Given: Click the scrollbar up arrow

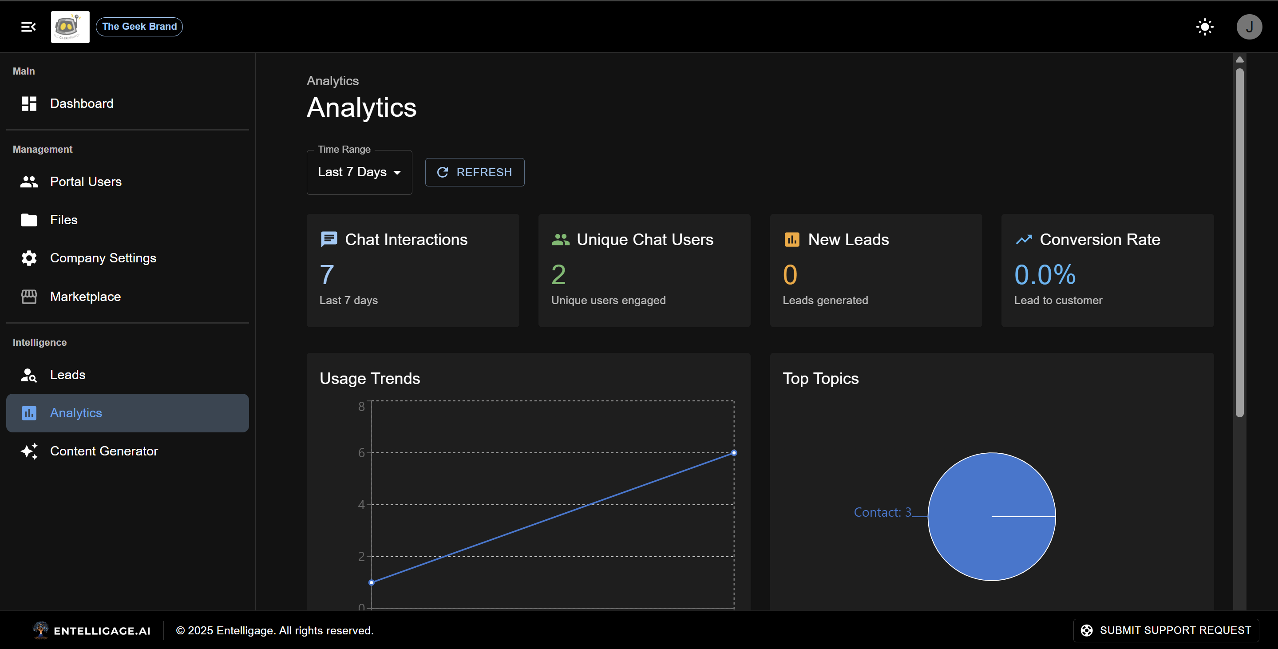Looking at the screenshot, I should [1239, 59].
